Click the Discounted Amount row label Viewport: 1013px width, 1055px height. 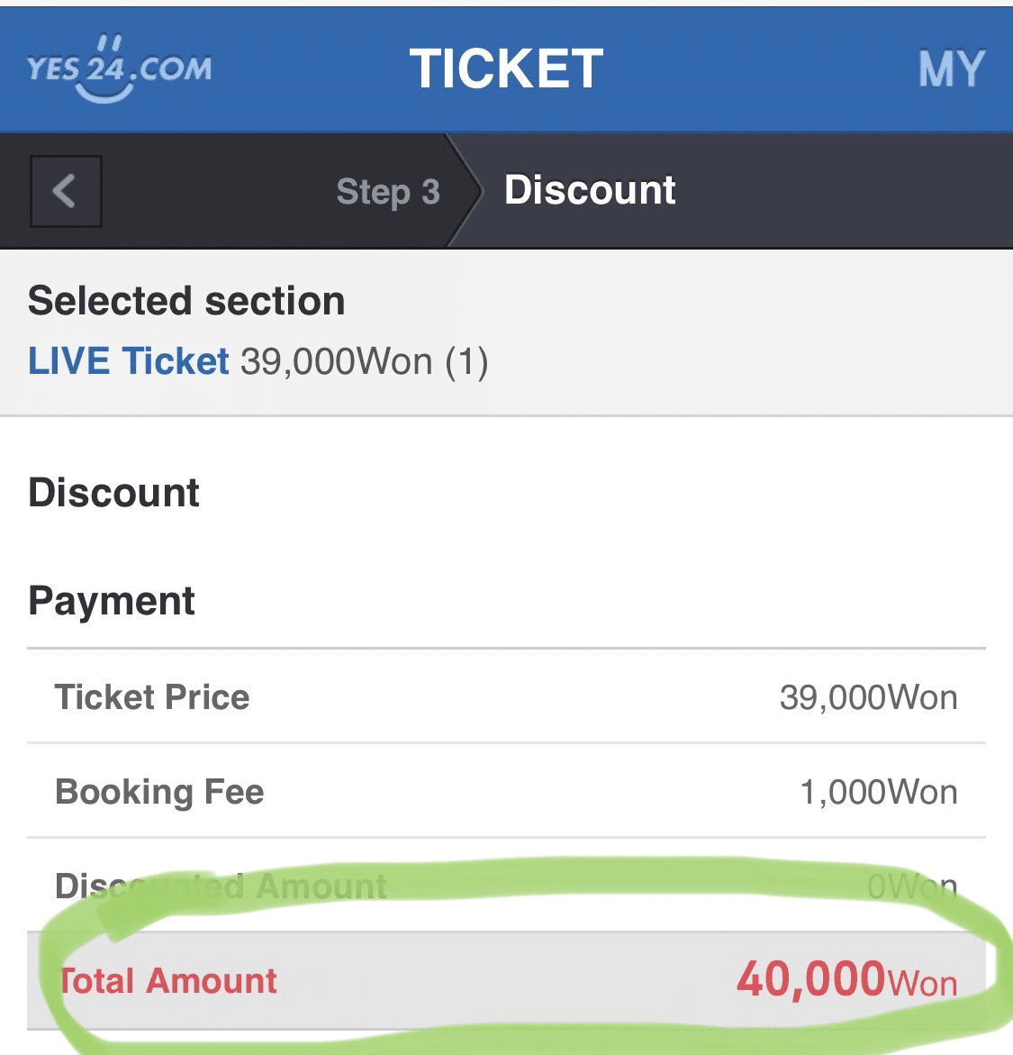[221, 887]
